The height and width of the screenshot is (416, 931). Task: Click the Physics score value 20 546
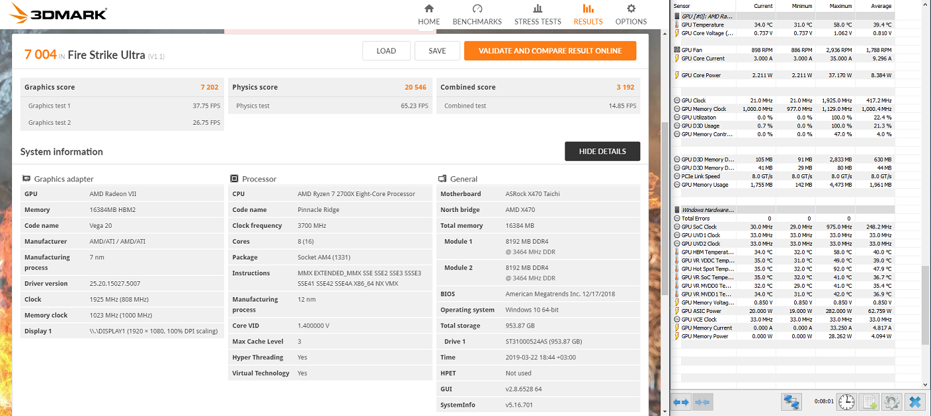tap(415, 87)
